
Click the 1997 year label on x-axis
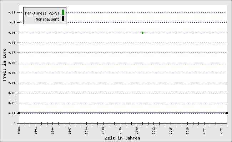[70, 130]
